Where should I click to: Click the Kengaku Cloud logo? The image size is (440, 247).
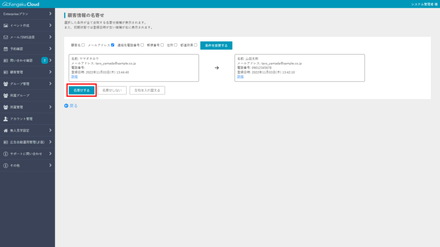21,4
